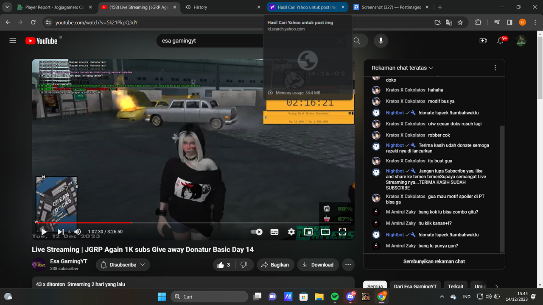The width and height of the screenshot is (543, 305).
Task: Open more actions three-dot menu below video
Action: 348,265
